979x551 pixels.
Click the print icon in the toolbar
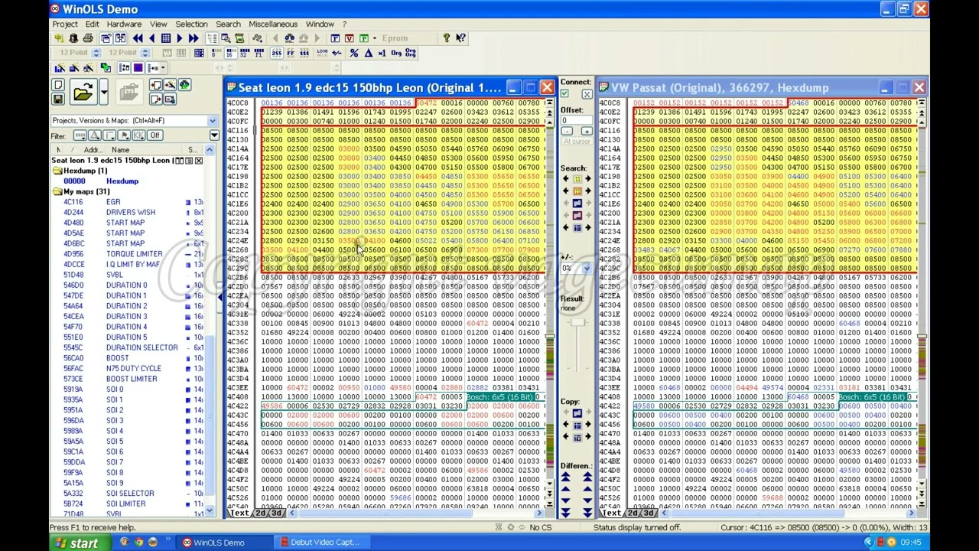(x=88, y=38)
